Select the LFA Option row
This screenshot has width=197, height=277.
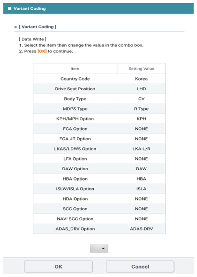click(99, 159)
